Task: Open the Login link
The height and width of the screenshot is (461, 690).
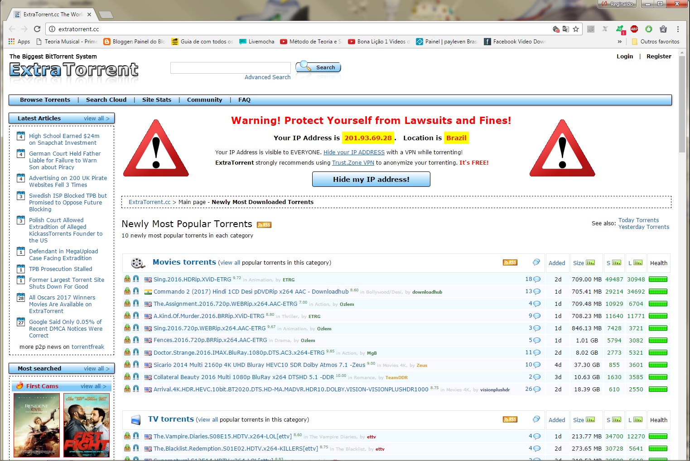Action: 625,57
